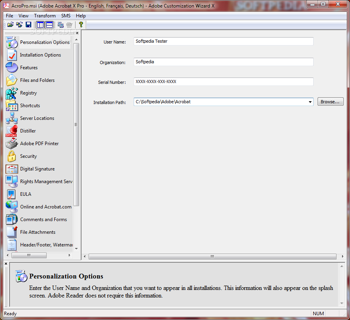Click main panel horizontal scrollbar right arrow
Viewport: 350px width, 320px height.
(342, 256)
